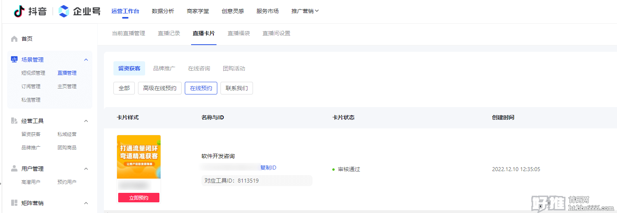Click the 用户管理 person icon
The image size is (617, 213).
click(x=14, y=169)
